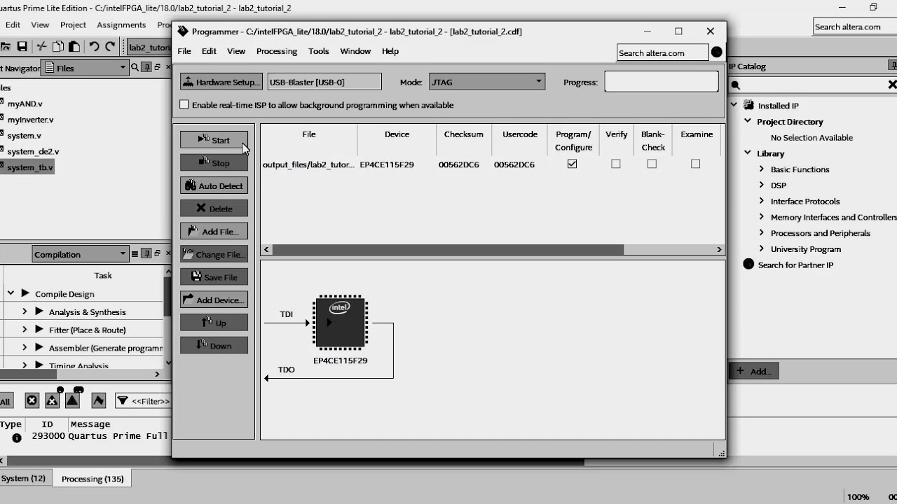897x504 pixels.
Task: Open Programmer View menu
Action: 236,51
